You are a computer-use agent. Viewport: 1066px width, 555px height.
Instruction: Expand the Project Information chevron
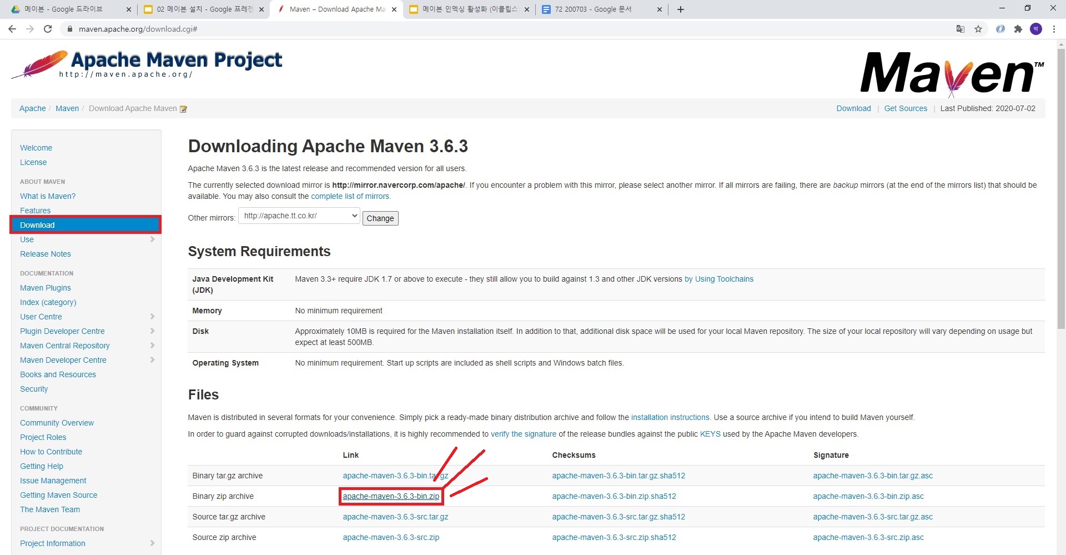pyautogui.click(x=152, y=543)
